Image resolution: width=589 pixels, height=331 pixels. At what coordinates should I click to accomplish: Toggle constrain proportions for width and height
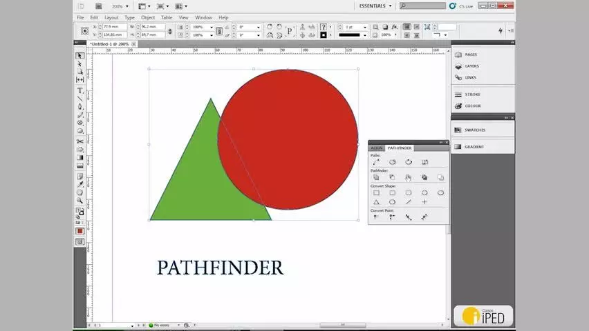(170, 31)
